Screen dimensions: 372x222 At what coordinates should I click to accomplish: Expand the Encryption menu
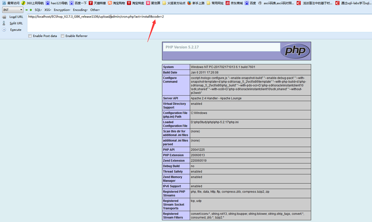(62, 10)
